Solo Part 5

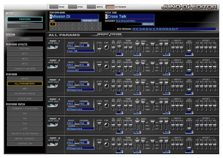[x=56, y=124]
